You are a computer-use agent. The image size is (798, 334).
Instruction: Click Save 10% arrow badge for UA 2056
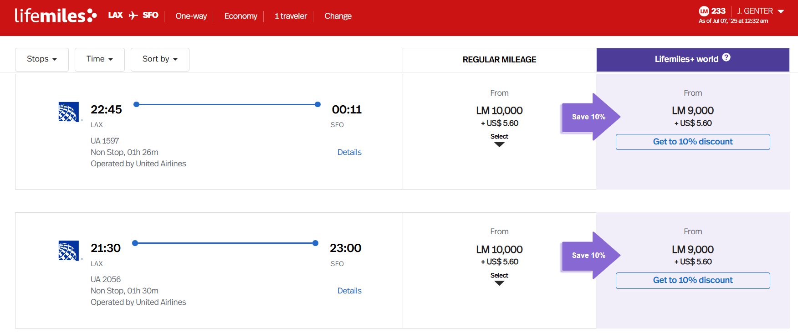click(589, 256)
